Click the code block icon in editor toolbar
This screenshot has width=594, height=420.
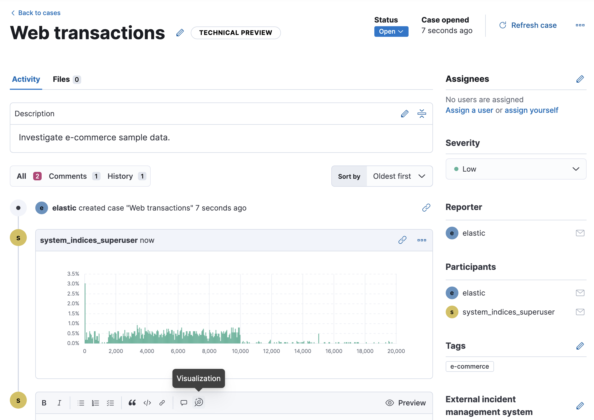pos(146,403)
